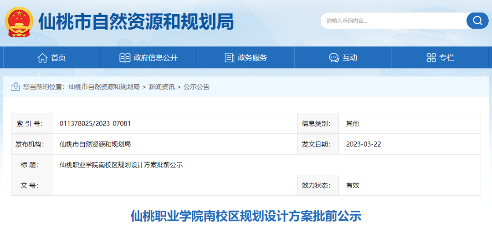Viewport: 492px width, 233px height.
Task: Click the 索引号 label cell
Action: click(x=32, y=124)
